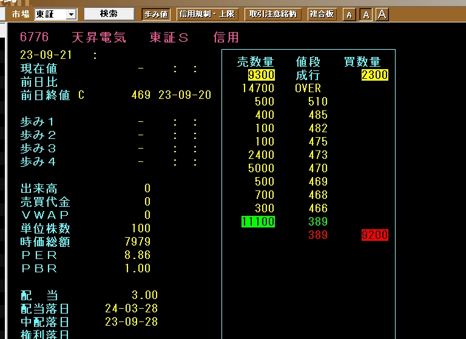This screenshot has width=466, height=339.
Task: Open the 歩み値 tick history
Action: [x=157, y=15]
